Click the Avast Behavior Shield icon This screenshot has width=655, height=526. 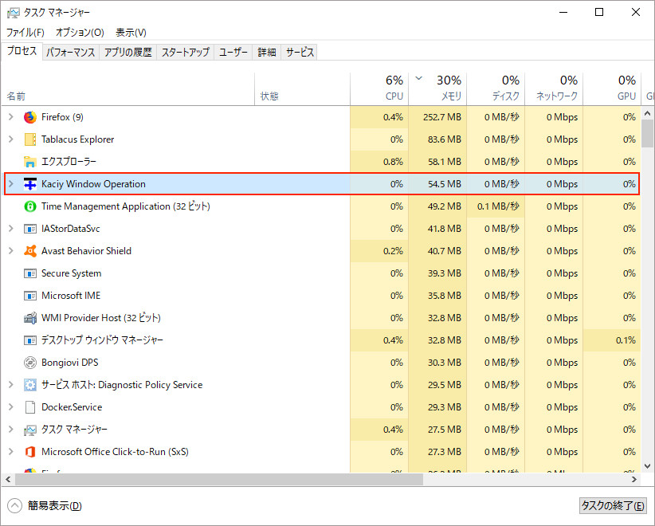point(30,251)
